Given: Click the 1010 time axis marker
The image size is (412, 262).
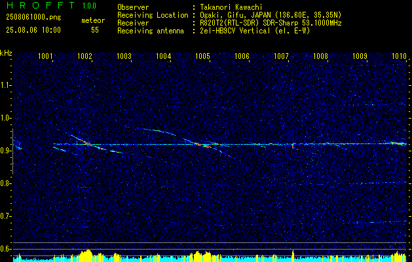Looking at the screenshot, I should click(x=399, y=56).
